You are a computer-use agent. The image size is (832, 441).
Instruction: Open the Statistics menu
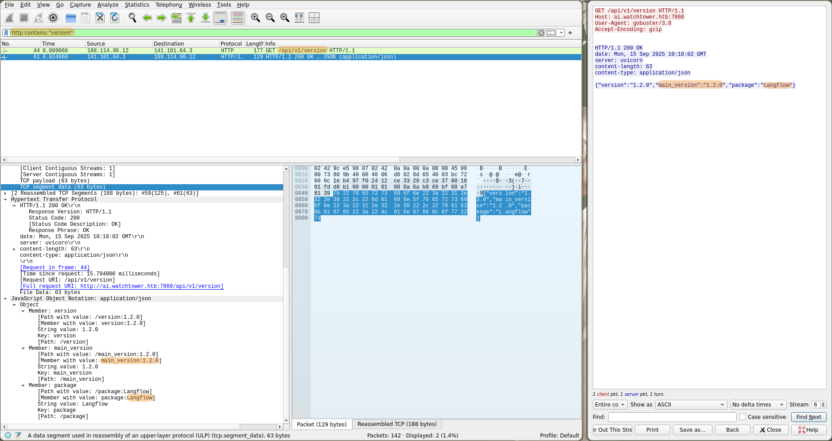pyautogui.click(x=137, y=5)
